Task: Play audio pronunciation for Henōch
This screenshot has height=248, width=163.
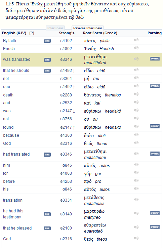Action: point(136,48)
